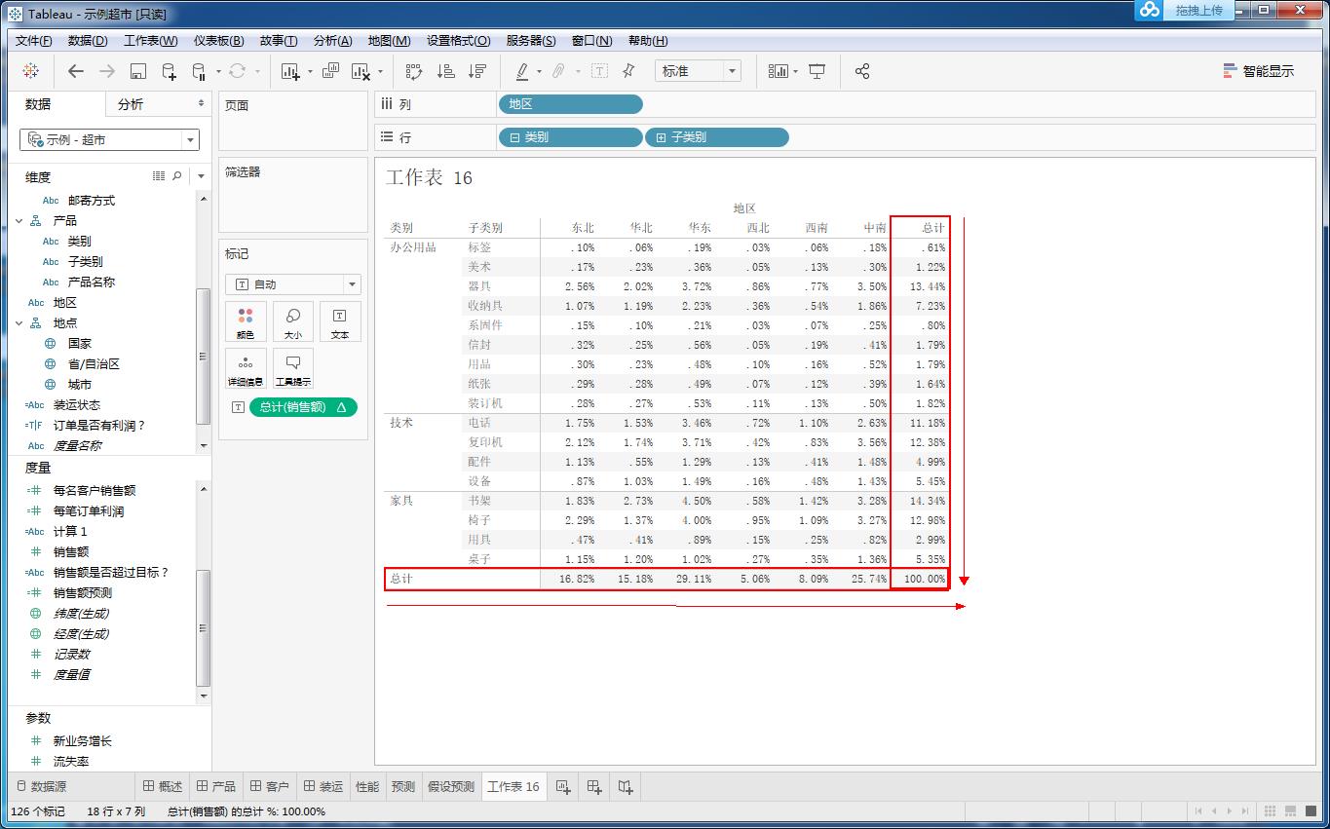Switch to the 概述 sheet tab

click(x=163, y=786)
